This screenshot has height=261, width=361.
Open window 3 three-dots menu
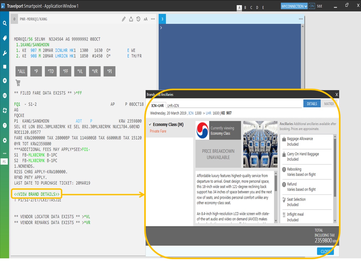pos(301,19)
